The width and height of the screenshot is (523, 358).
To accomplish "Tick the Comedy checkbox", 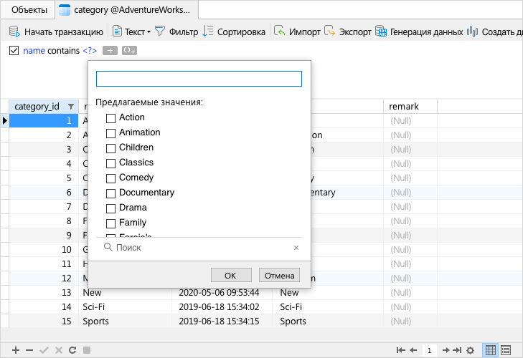I will click(x=110, y=178).
